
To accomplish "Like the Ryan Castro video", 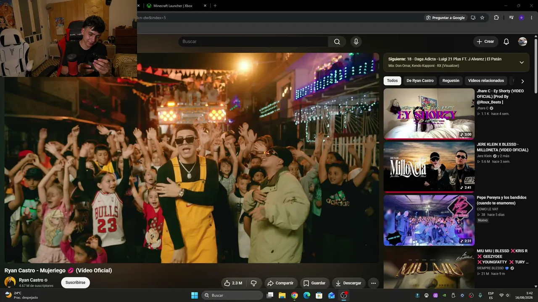I will click(x=233, y=283).
